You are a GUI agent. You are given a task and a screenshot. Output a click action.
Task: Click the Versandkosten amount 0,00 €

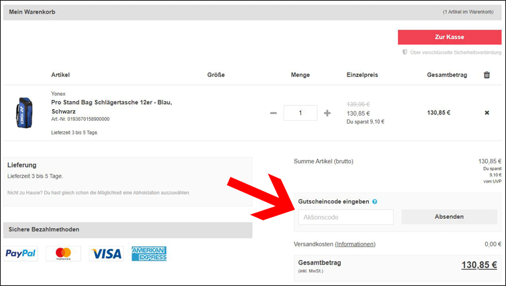pos(493,244)
